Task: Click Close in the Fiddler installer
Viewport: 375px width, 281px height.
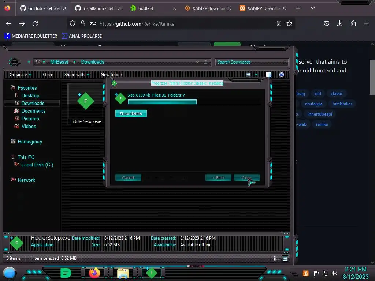Action: 247,177
